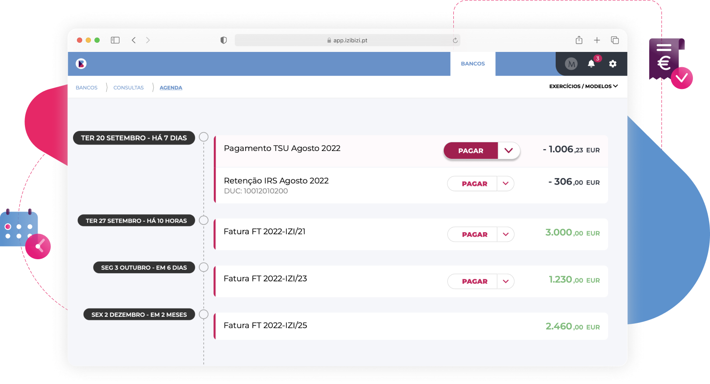
Task: Open Exercícios / Modelos dropdown
Action: [x=583, y=86]
